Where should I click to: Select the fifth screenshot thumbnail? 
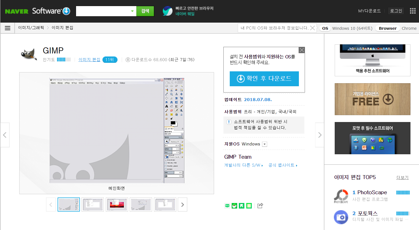coord(165,204)
